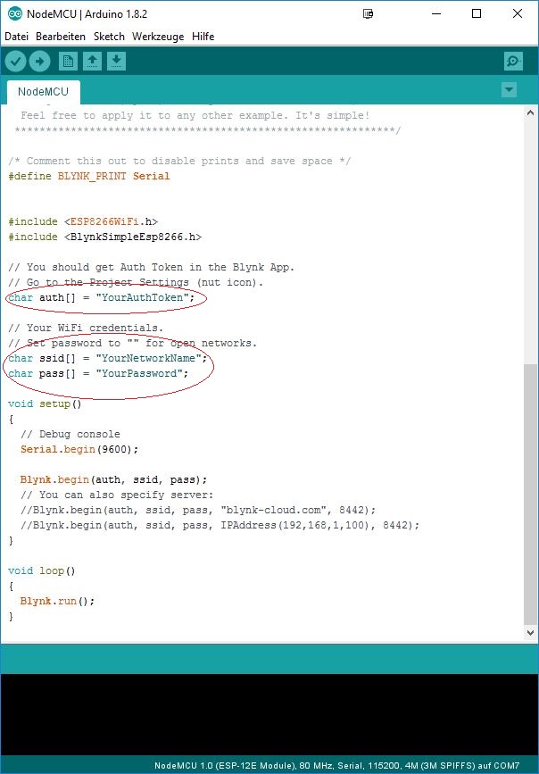Click the editor scrollbar up arrow

pos(531,113)
